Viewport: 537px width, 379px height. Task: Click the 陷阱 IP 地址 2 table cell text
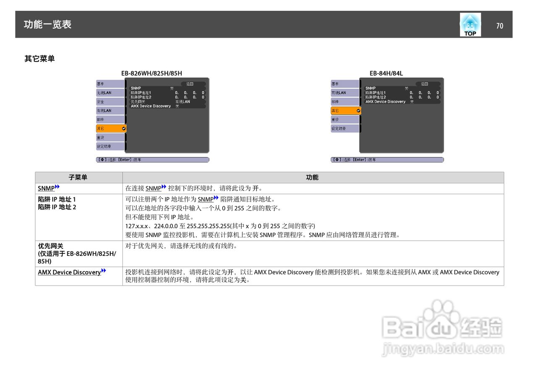[57, 207]
